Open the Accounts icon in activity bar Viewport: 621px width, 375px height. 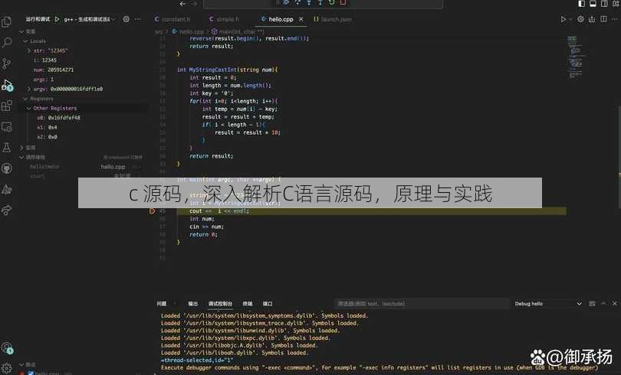tap(7, 348)
